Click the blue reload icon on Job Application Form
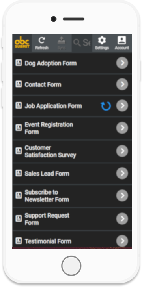Viewport: 142px width, 287px height. 106,106
